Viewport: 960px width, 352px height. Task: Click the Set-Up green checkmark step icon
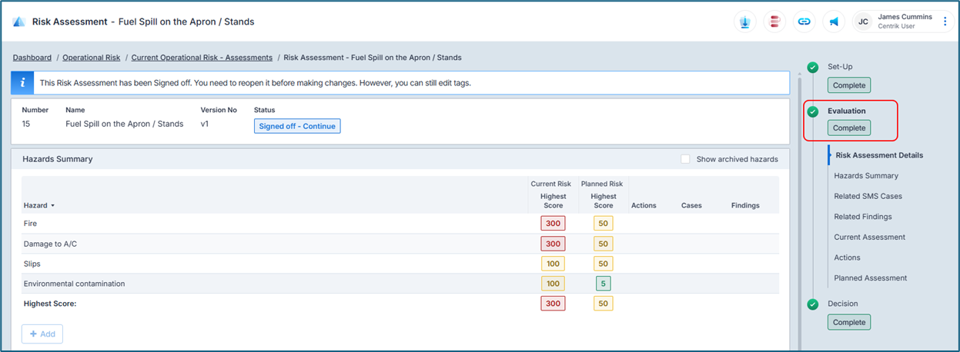tap(812, 68)
